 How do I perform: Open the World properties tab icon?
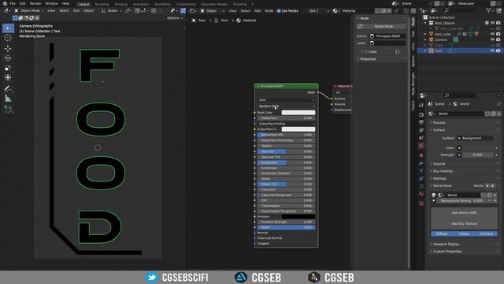click(421, 146)
